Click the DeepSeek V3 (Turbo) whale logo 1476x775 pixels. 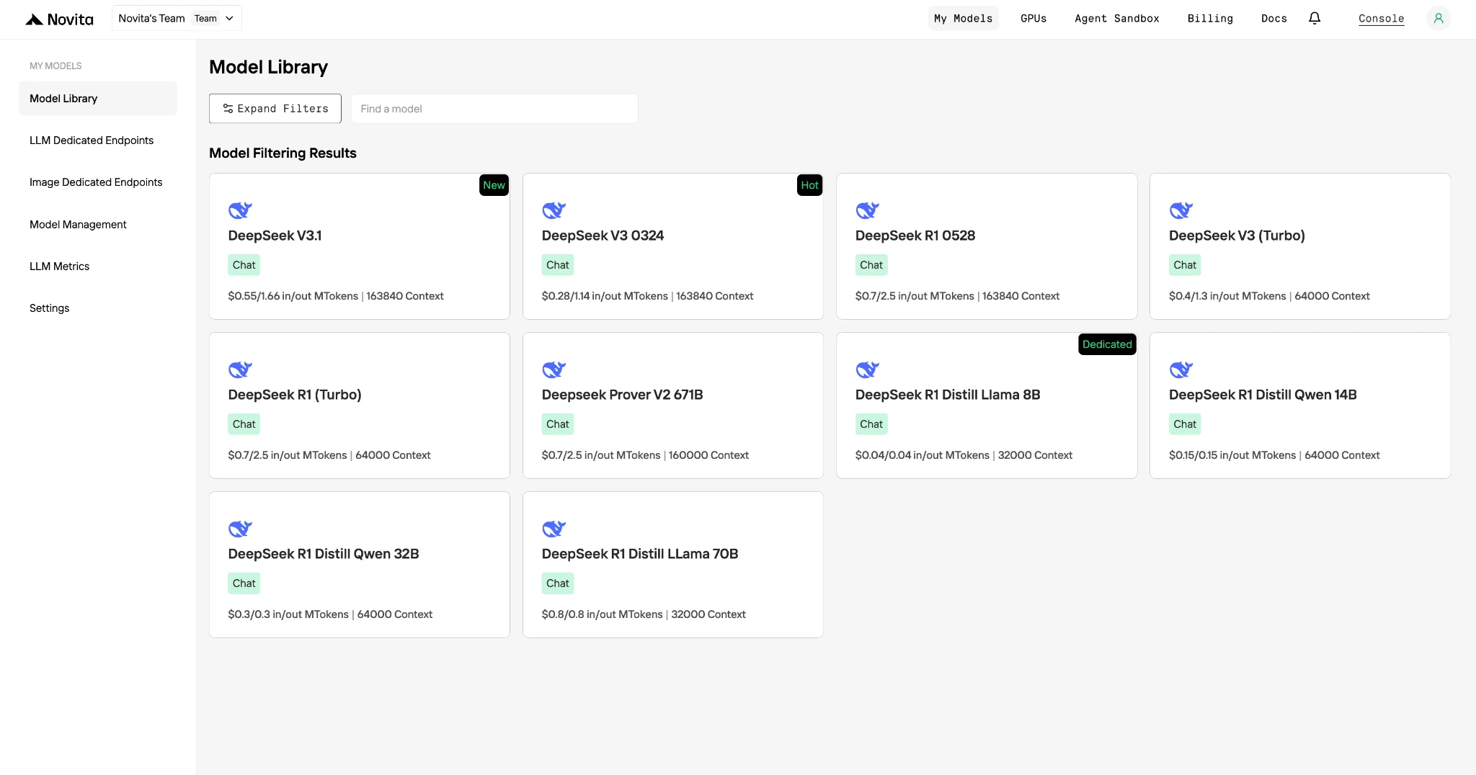pyautogui.click(x=1181, y=210)
